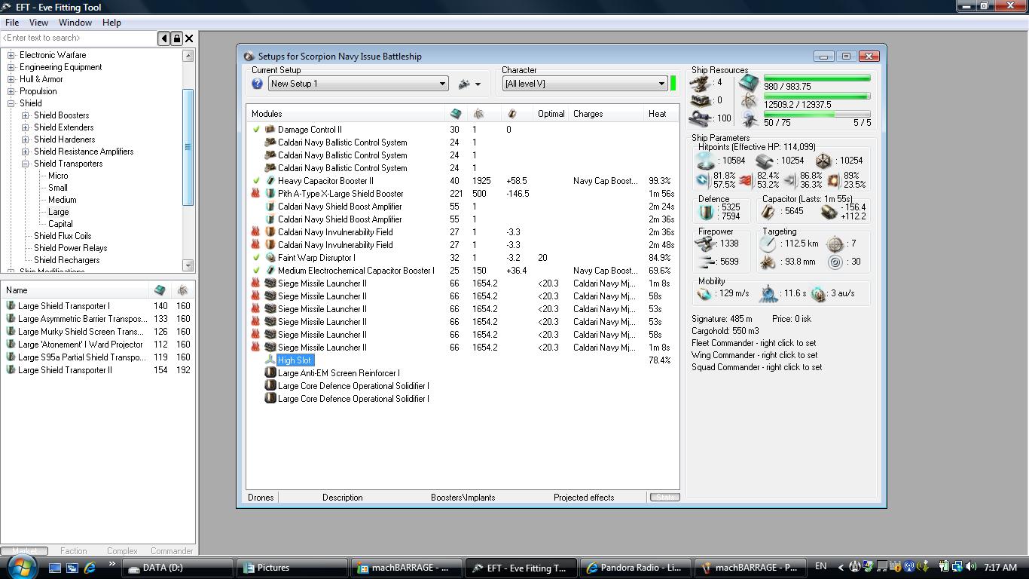Open the Window menu
Viewport: 1029px width, 579px height.
[75, 23]
